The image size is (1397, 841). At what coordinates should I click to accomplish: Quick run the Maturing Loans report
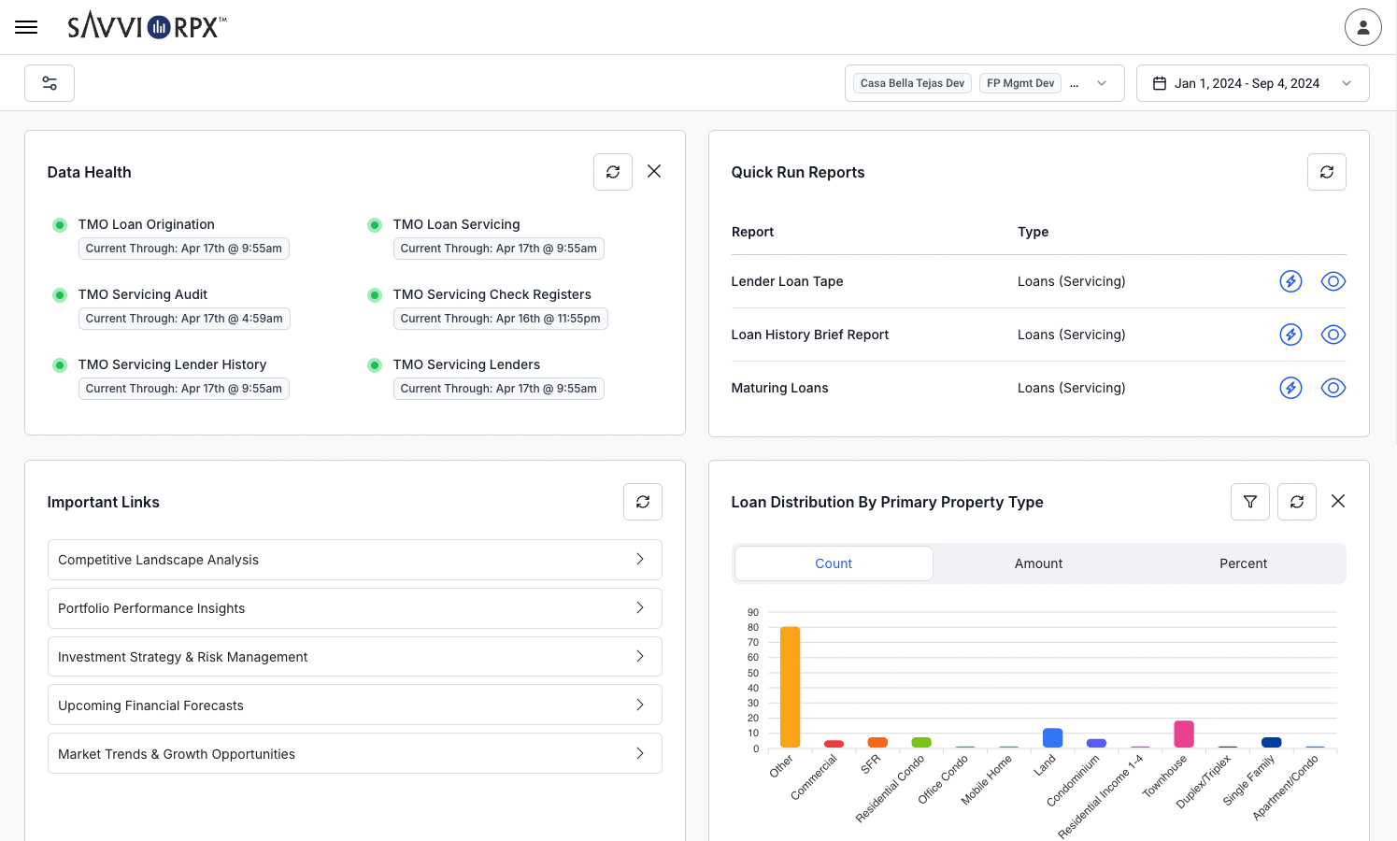[x=1290, y=388]
